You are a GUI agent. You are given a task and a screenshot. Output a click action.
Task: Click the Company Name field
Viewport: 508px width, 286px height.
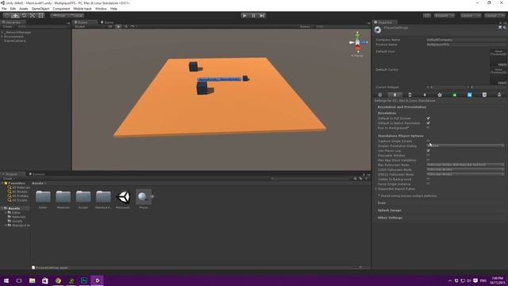[466, 40]
